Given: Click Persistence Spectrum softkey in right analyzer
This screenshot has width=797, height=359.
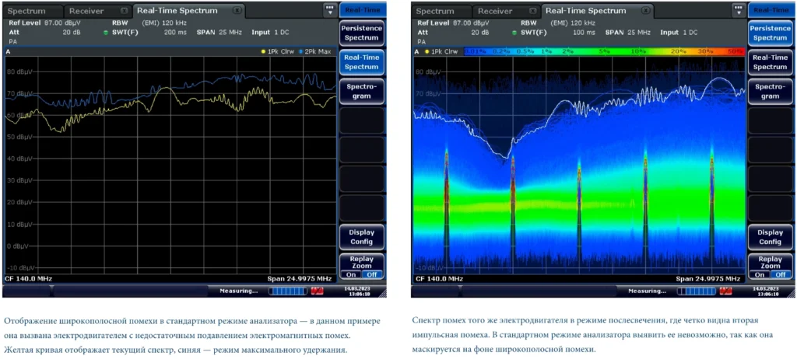Looking at the screenshot, I should pos(771,33).
